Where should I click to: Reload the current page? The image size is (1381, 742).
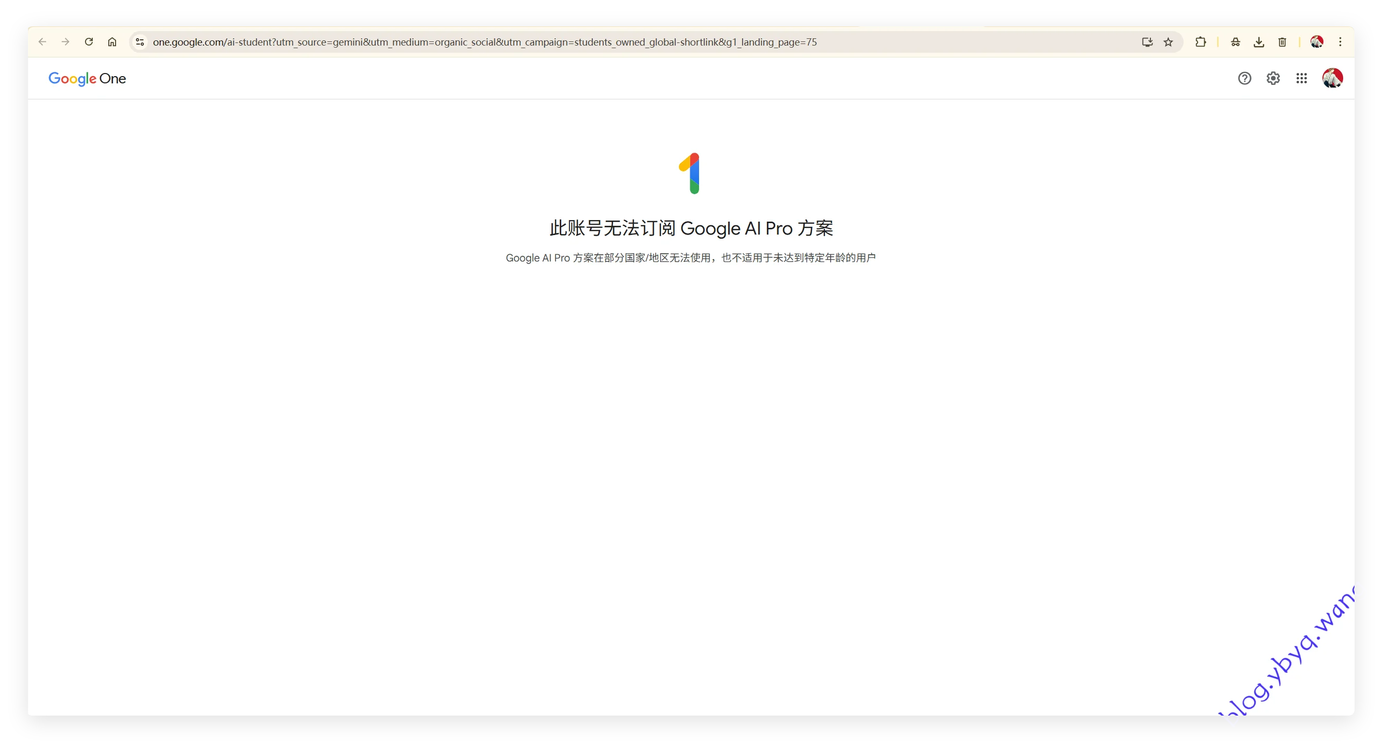89,42
